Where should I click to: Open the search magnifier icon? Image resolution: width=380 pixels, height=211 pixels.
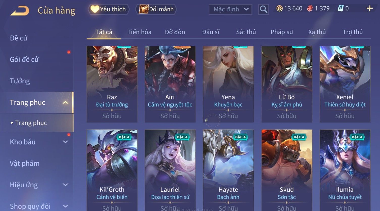[x=263, y=9]
